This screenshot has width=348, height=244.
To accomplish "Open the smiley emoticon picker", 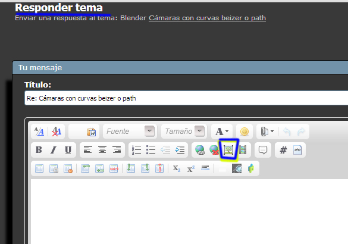I will pos(244,132).
